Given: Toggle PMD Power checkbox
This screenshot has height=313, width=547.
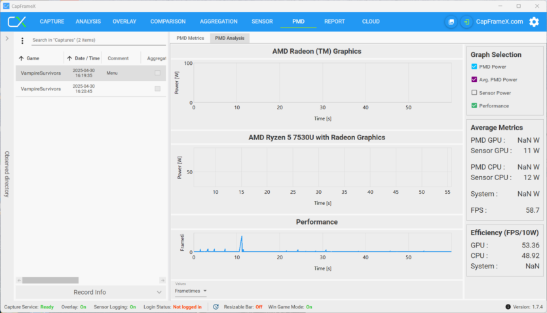Looking at the screenshot, I should [x=474, y=67].
